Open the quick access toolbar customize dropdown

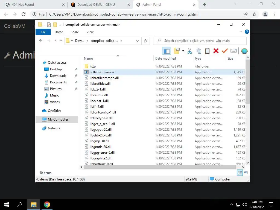(x=60, y=25)
